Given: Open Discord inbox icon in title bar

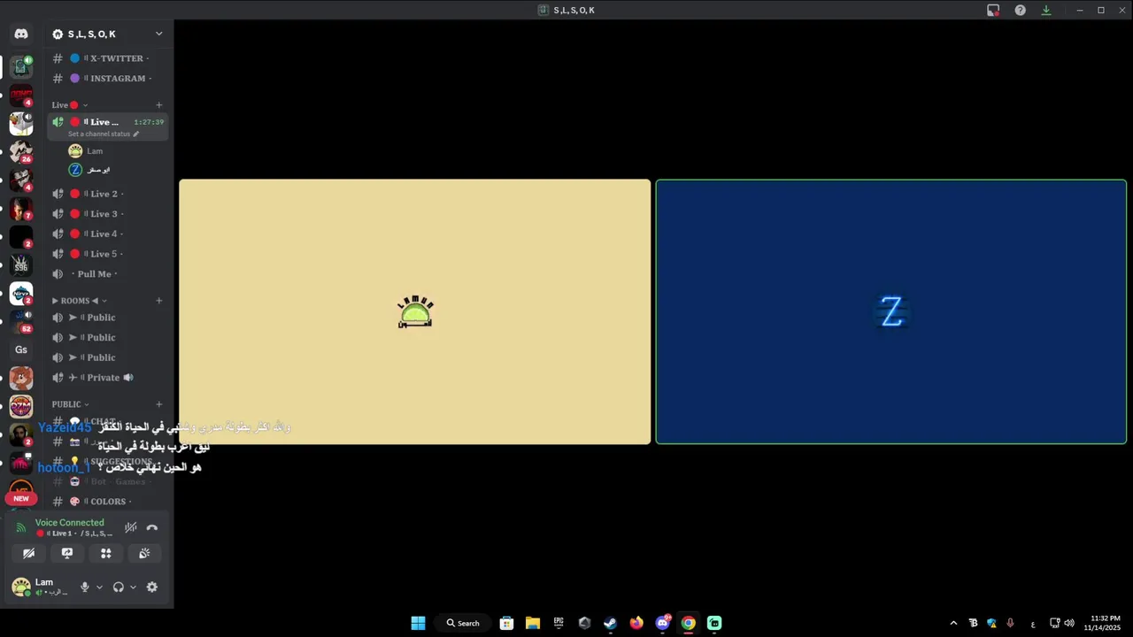Looking at the screenshot, I should coord(993,11).
